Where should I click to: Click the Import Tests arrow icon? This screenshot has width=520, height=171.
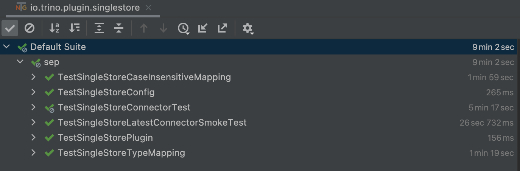(203, 28)
